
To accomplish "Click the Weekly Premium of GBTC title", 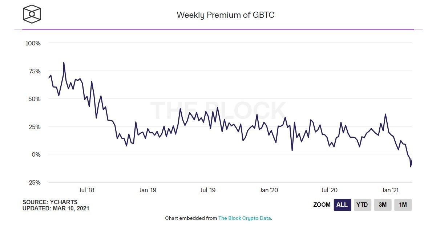I will pyautogui.click(x=225, y=15).
